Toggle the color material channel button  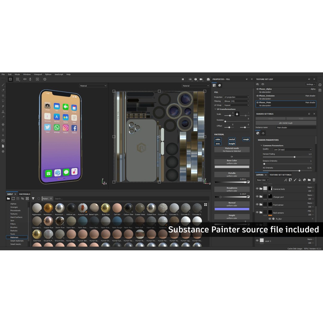(x=218, y=139)
